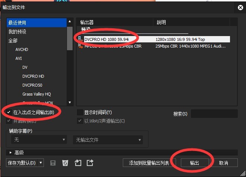Select 我的预设 in the category list
This screenshot has width=246, height=177.
point(17,32)
